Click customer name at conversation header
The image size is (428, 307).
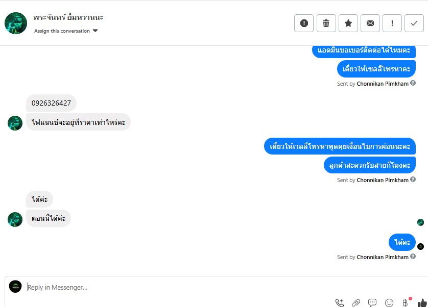point(68,17)
